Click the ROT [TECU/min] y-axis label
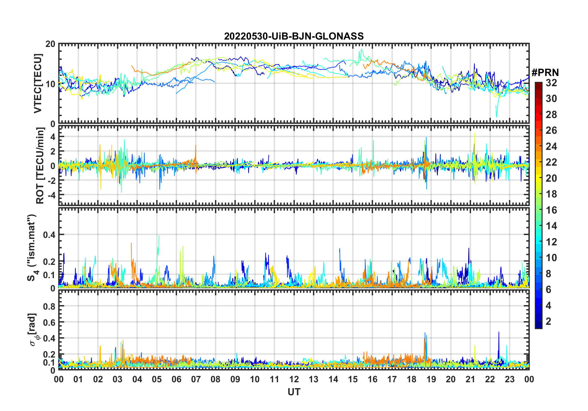Screen dimensions: 588x411 click(x=40, y=166)
